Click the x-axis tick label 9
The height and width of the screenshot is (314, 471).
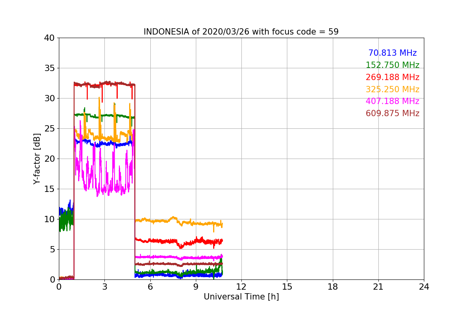196,287
